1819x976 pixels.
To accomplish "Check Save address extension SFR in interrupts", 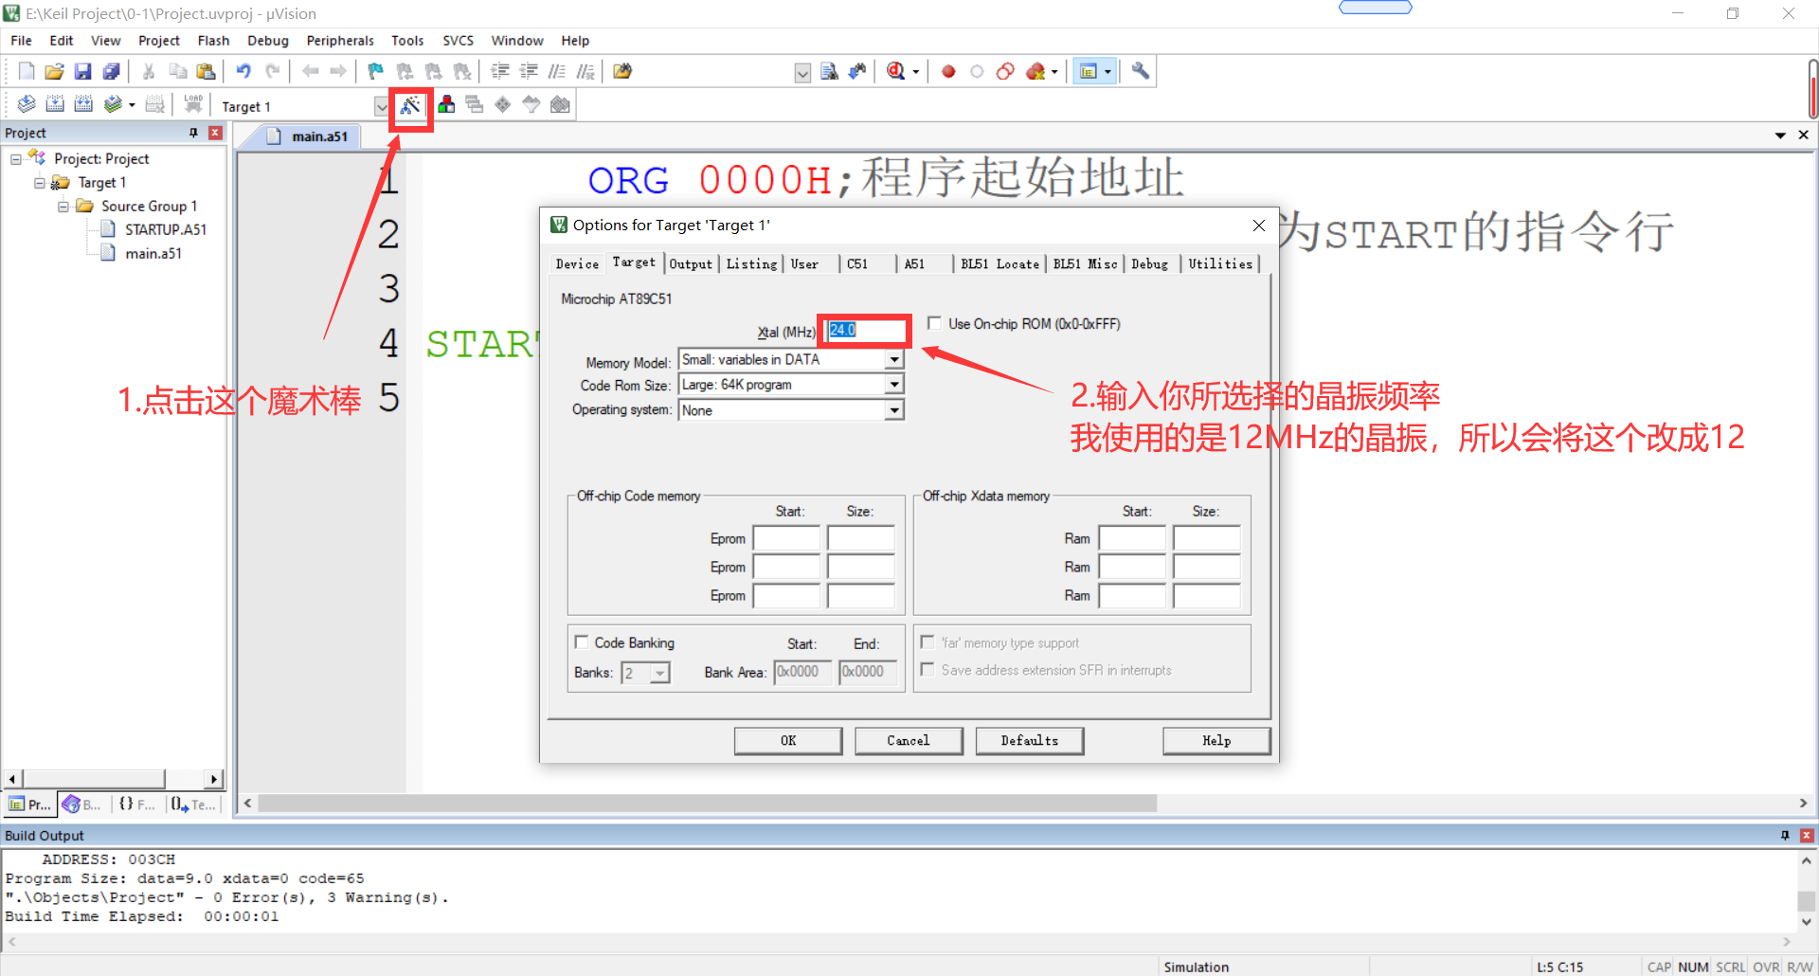I will (928, 669).
